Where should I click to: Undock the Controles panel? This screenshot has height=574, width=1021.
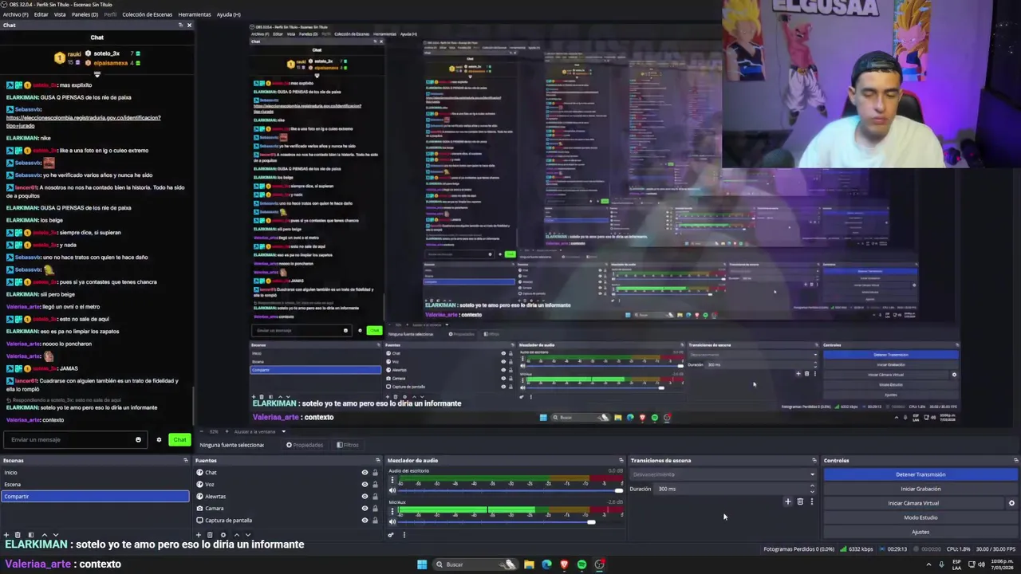pyautogui.click(x=1015, y=460)
